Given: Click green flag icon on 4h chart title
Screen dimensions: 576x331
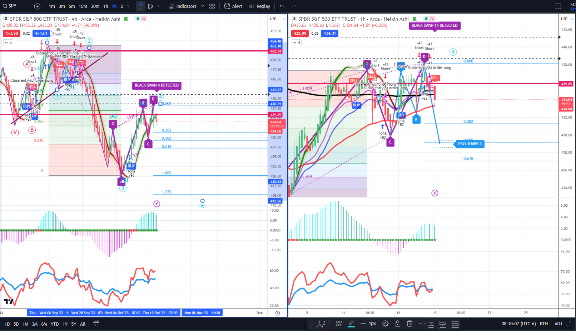Looking at the screenshot, I should 126,19.
